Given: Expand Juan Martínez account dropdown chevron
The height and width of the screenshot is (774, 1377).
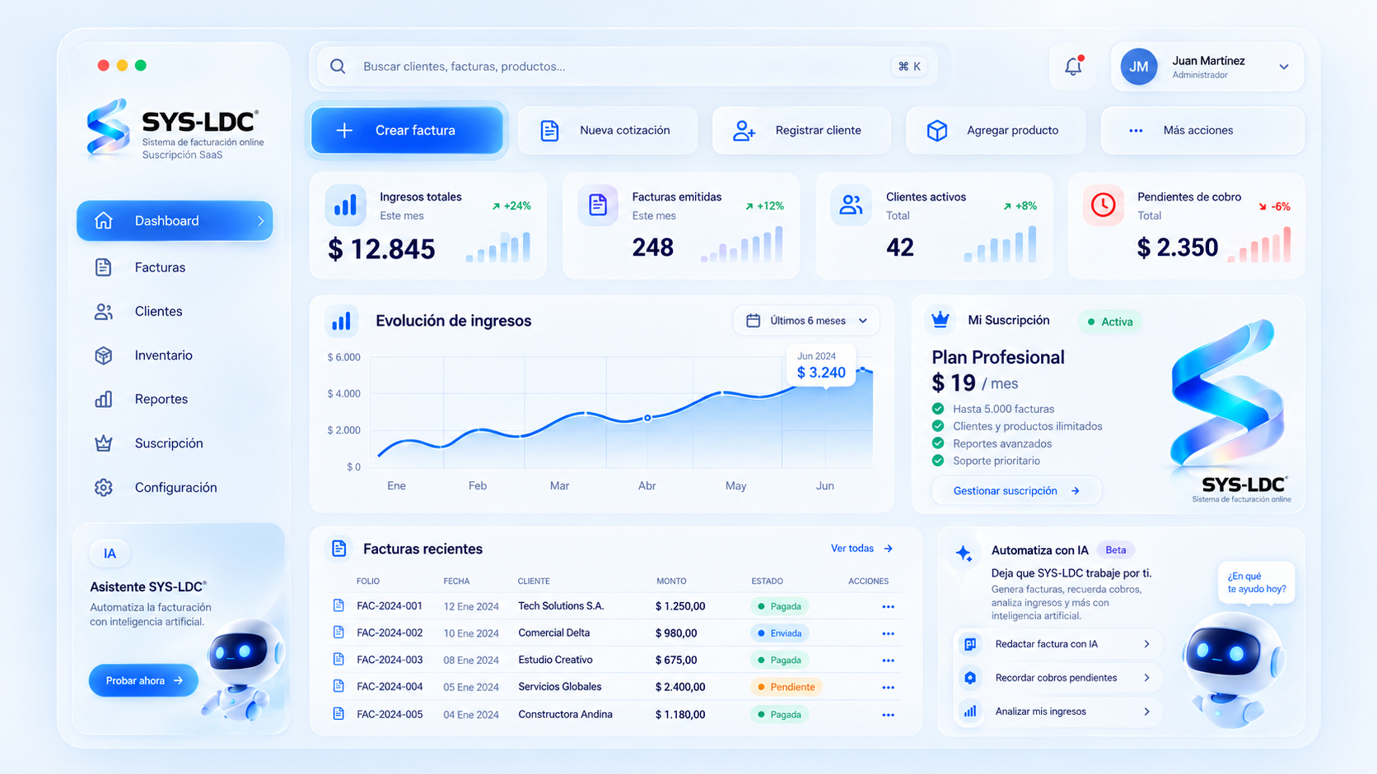Looking at the screenshot, I should coord(1284,67).
